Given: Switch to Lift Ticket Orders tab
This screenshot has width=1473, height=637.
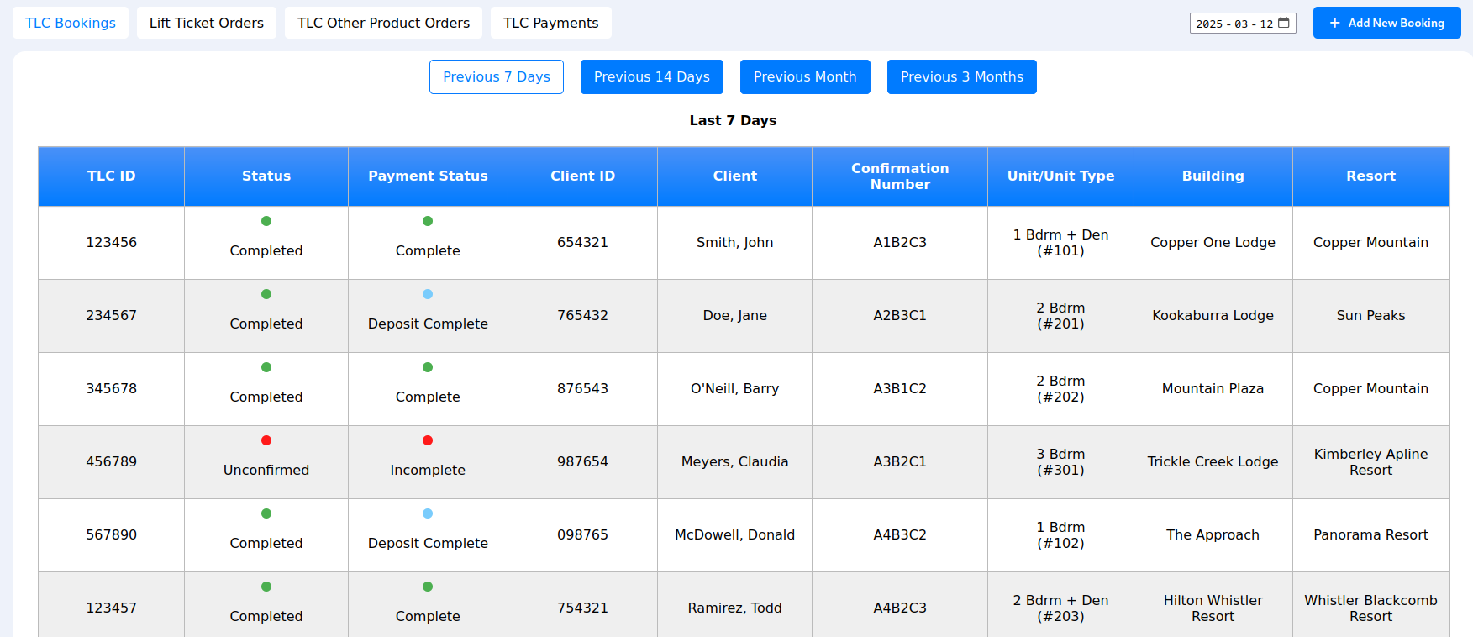Looking at the screenshot, I should [x=207, y=23].
